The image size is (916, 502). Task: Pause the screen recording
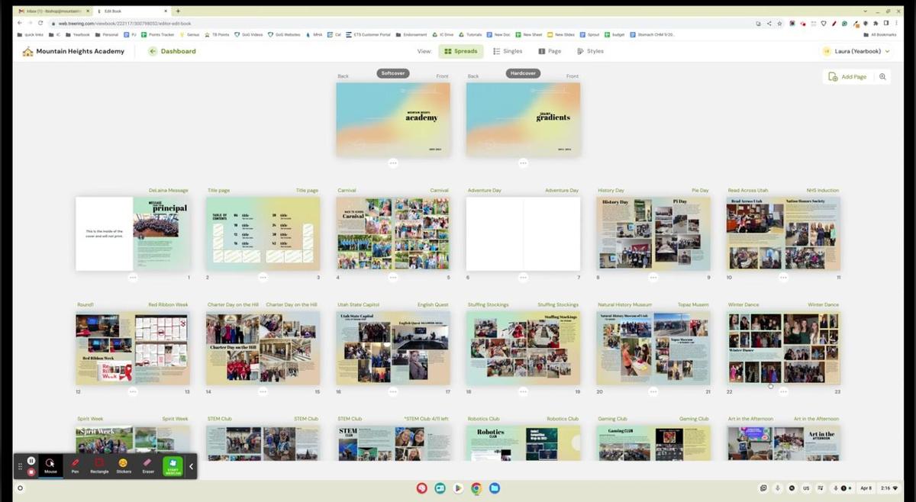(x=31, y=461)
